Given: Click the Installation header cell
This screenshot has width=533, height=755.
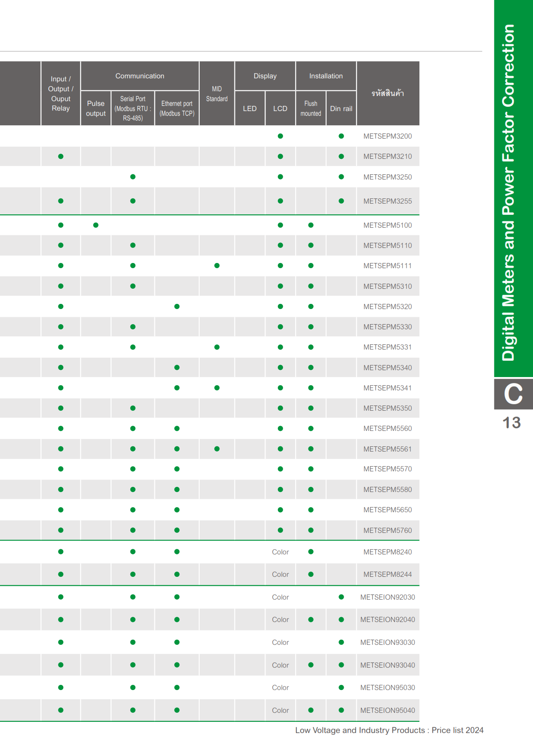Looking at the screenshot, I should (x=326, y=76).
